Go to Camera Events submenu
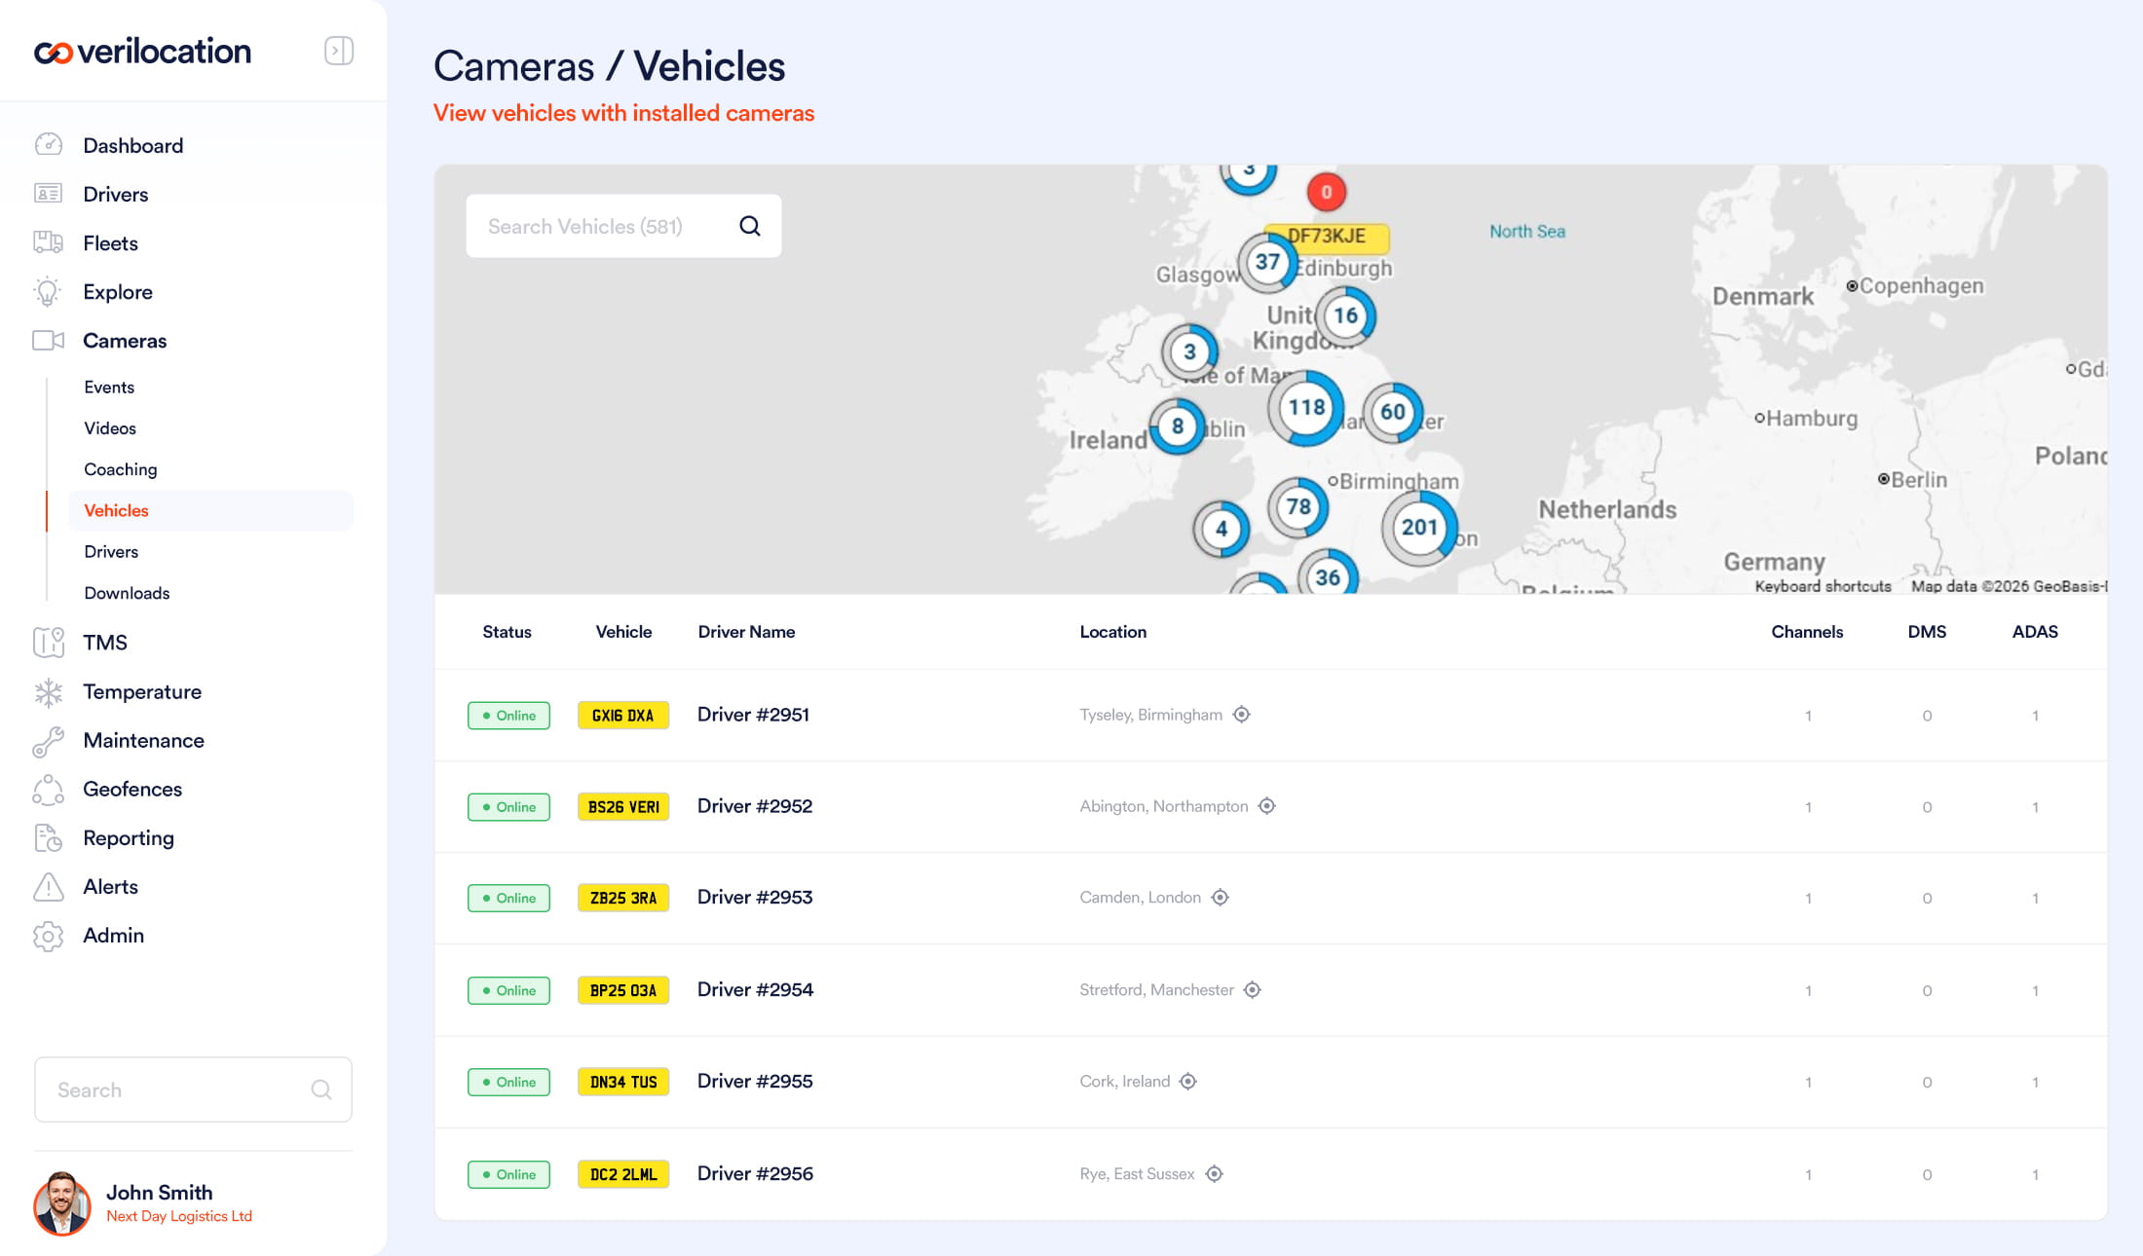 pyautogui.click(x=109, y=388)
